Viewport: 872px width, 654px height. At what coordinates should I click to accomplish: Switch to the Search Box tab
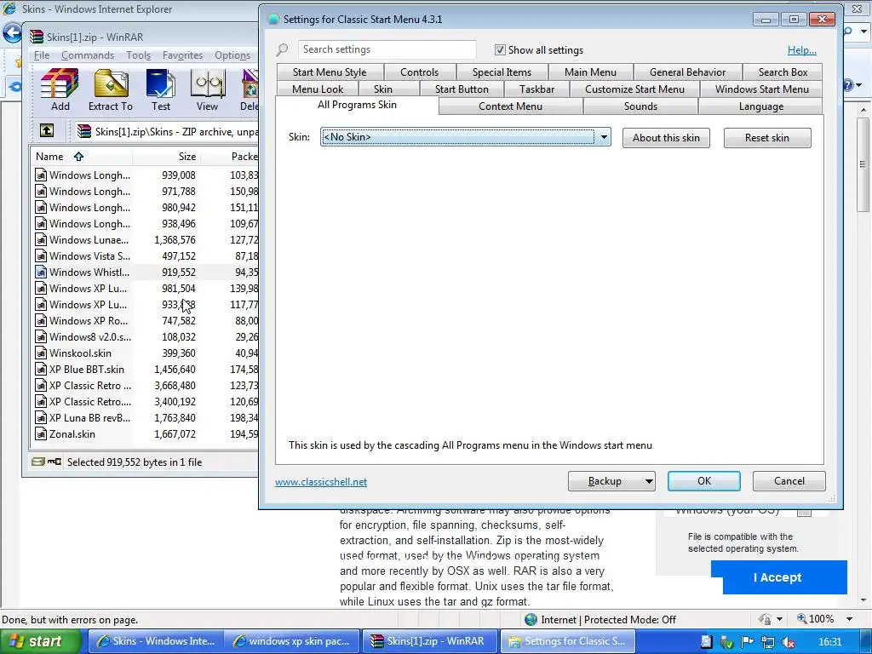783,72
